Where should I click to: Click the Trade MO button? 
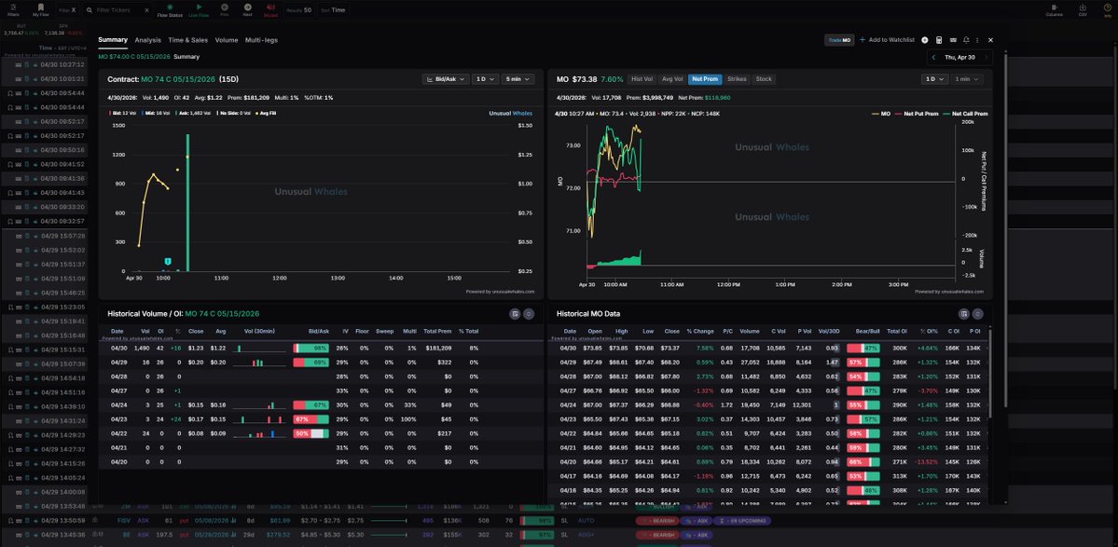[x=839, y=40]
